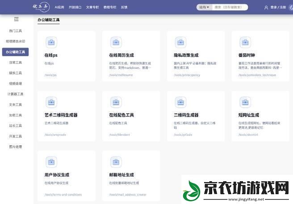The width and height of the screenshot is (293, 204).
Task: Open 开放接口 in top navigation
Action: click(x=75, y=7)
